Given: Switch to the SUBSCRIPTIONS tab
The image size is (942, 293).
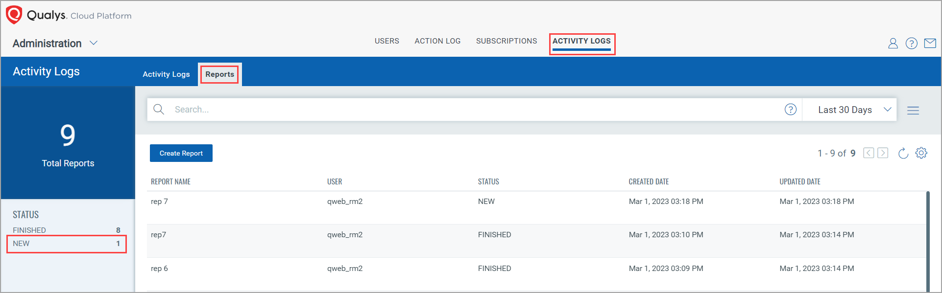Looking at the screenshot, I should [x=507, y=41].
